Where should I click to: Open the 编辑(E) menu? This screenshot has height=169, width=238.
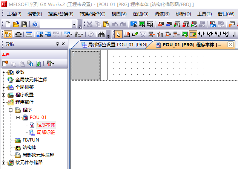[x=35, y=14]
